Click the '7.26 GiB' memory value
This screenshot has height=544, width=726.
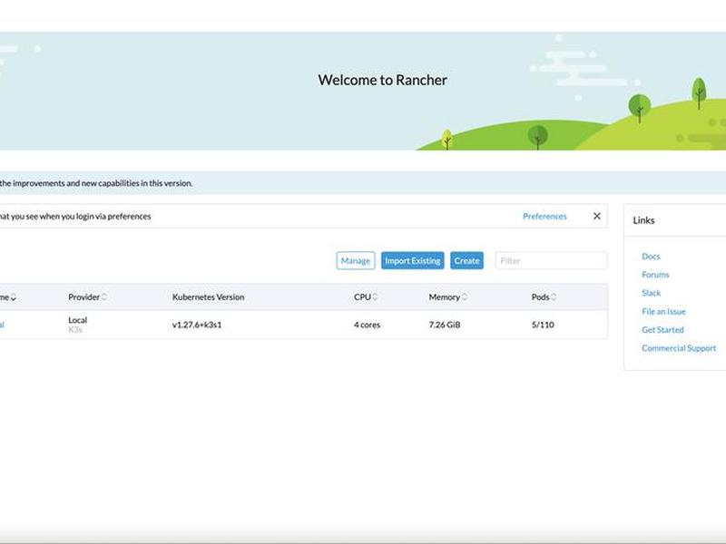[x=445, y=325]
